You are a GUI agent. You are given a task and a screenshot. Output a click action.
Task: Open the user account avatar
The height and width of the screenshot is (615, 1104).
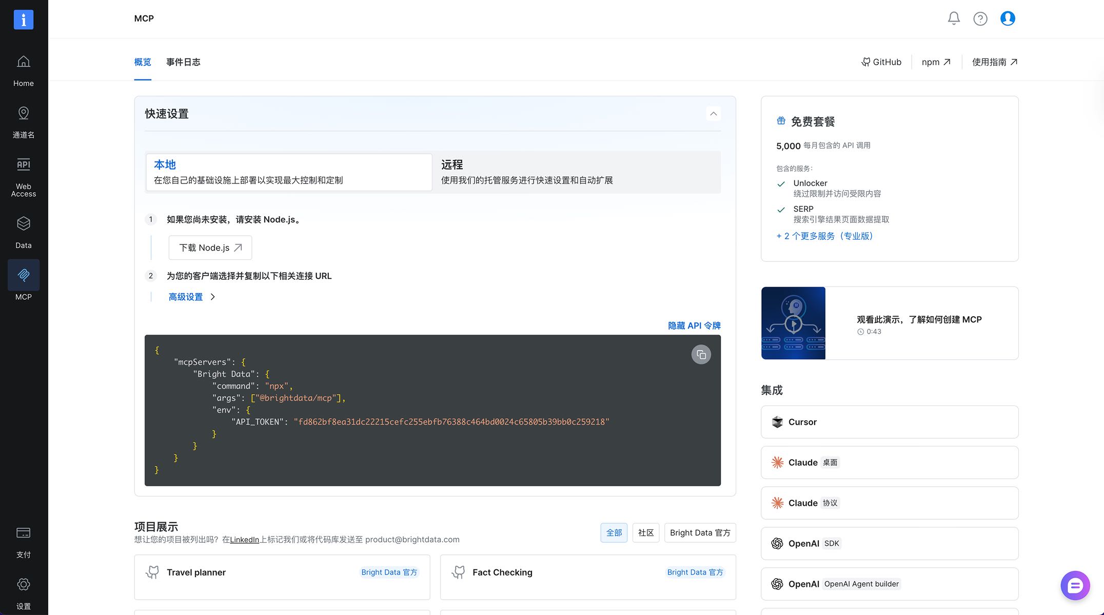tap(1008, 18)
